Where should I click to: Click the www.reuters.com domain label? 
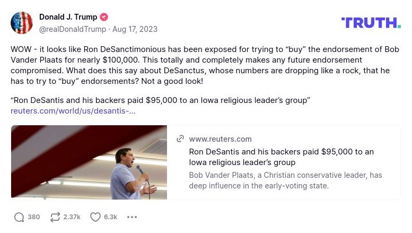click(x=220, y=139)
